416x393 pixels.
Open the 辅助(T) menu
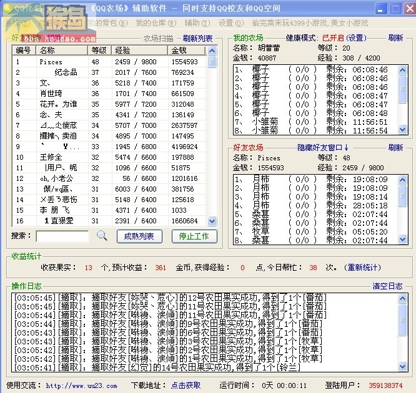(197, 23)
